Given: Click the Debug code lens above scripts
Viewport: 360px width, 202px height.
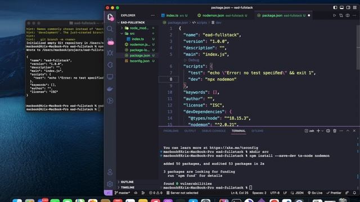Looking at the screenshot, I should (x=193, y=60).
